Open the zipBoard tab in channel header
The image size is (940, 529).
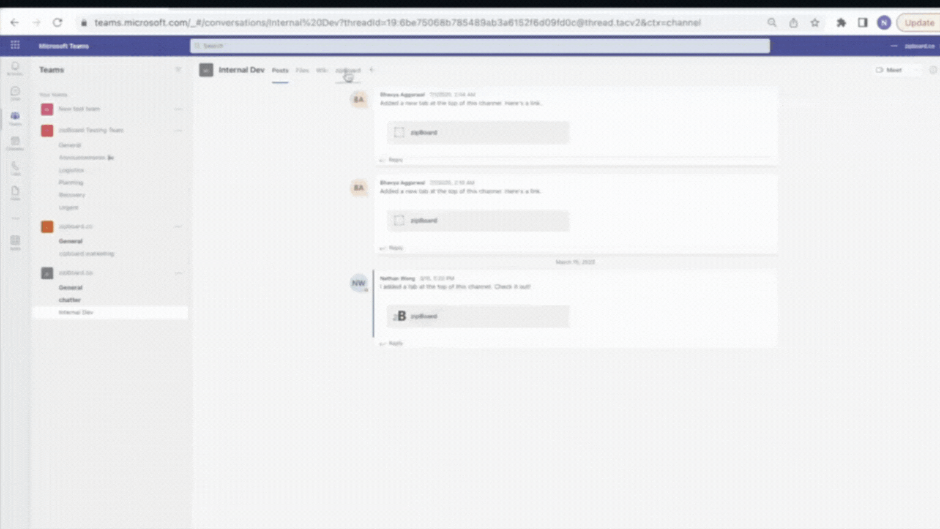pyautogui.click(x=348, y=70)
